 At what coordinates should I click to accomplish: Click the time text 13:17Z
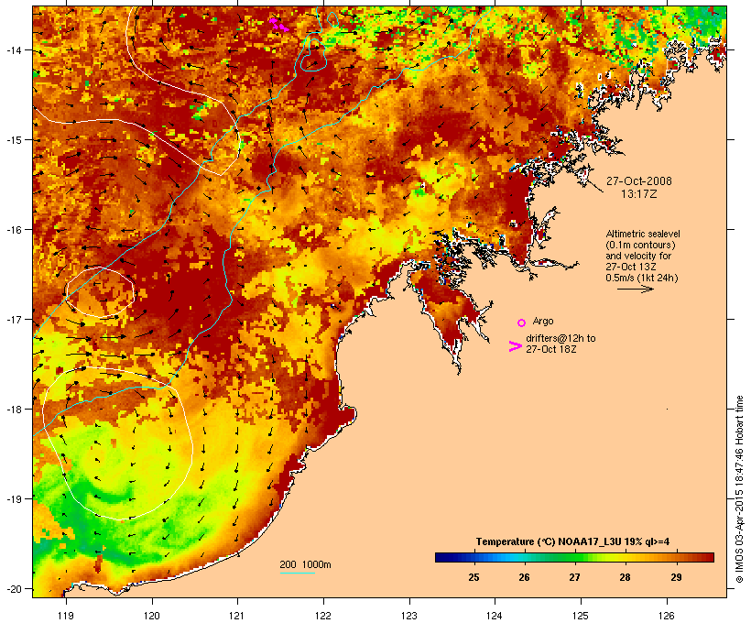click(x=638, y=194)
